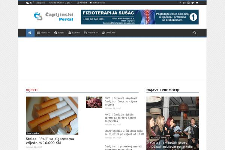The image size is (225, 150).
Task: Open the Arhiva vijesti link
Action: point(97,3)
